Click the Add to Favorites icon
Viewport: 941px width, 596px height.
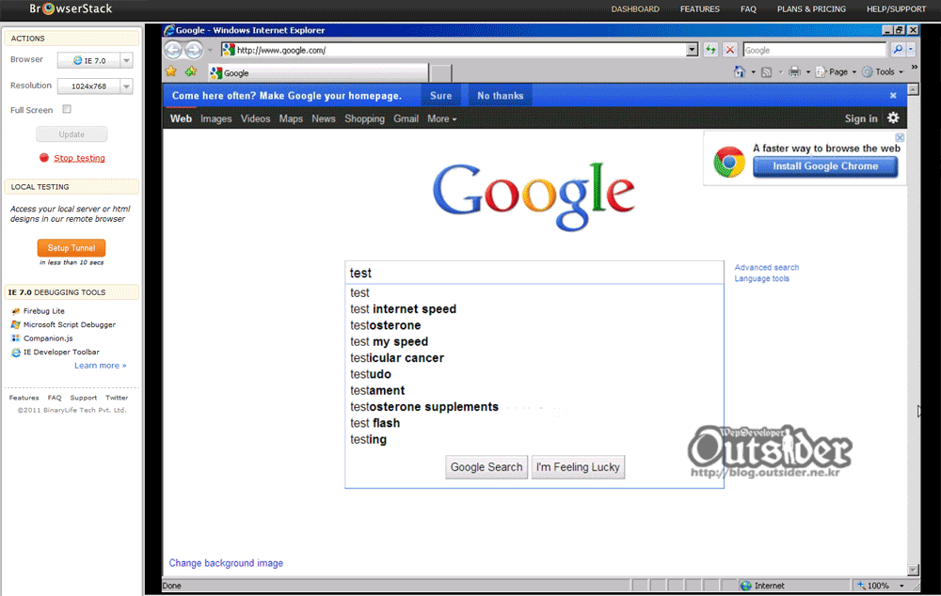coord(191,72)
